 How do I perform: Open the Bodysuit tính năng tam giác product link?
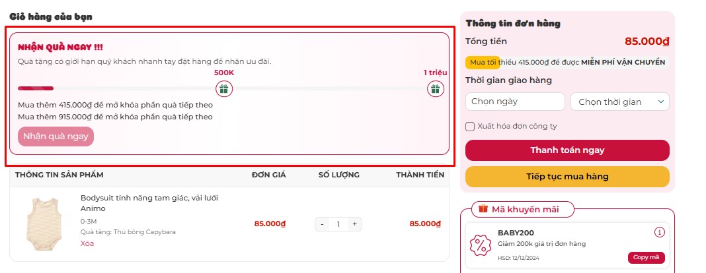click(149, 203)
